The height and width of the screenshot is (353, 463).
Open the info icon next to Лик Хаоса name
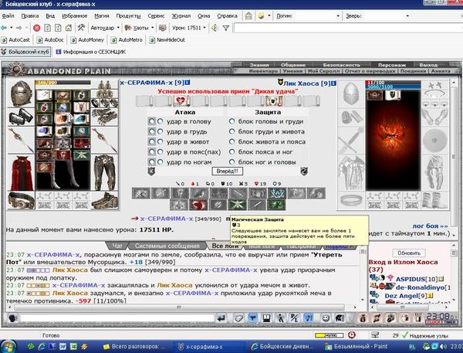[333, 83]
